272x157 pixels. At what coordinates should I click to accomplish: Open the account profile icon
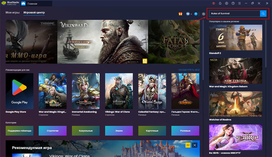(x=227, y=3)
